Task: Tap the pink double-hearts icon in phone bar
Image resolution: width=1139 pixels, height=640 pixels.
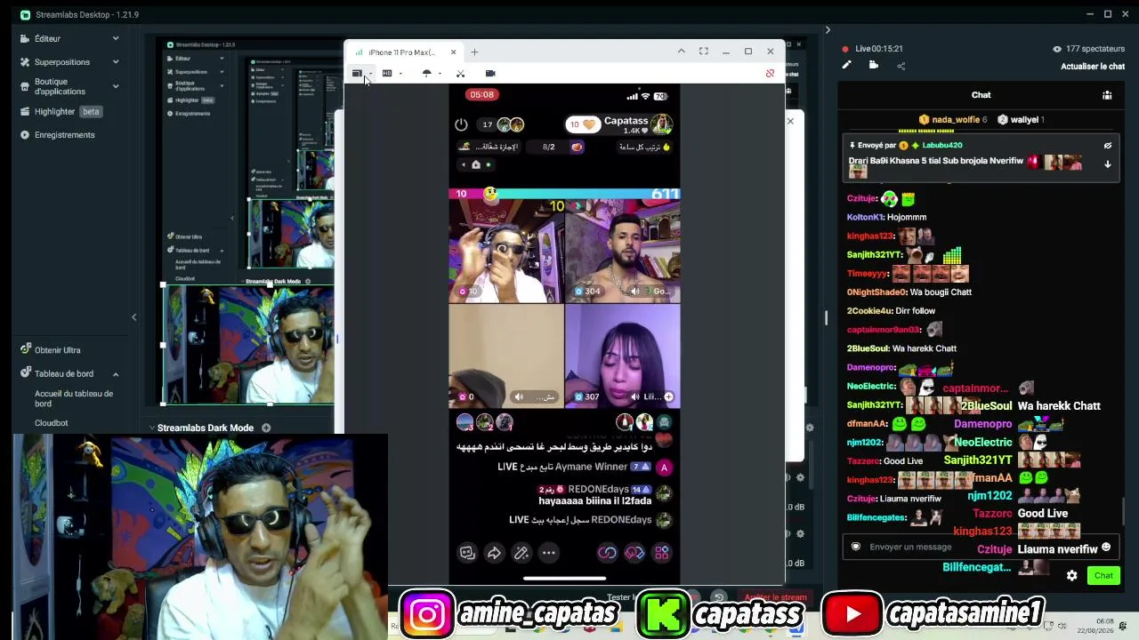Action: click(634, 553)
